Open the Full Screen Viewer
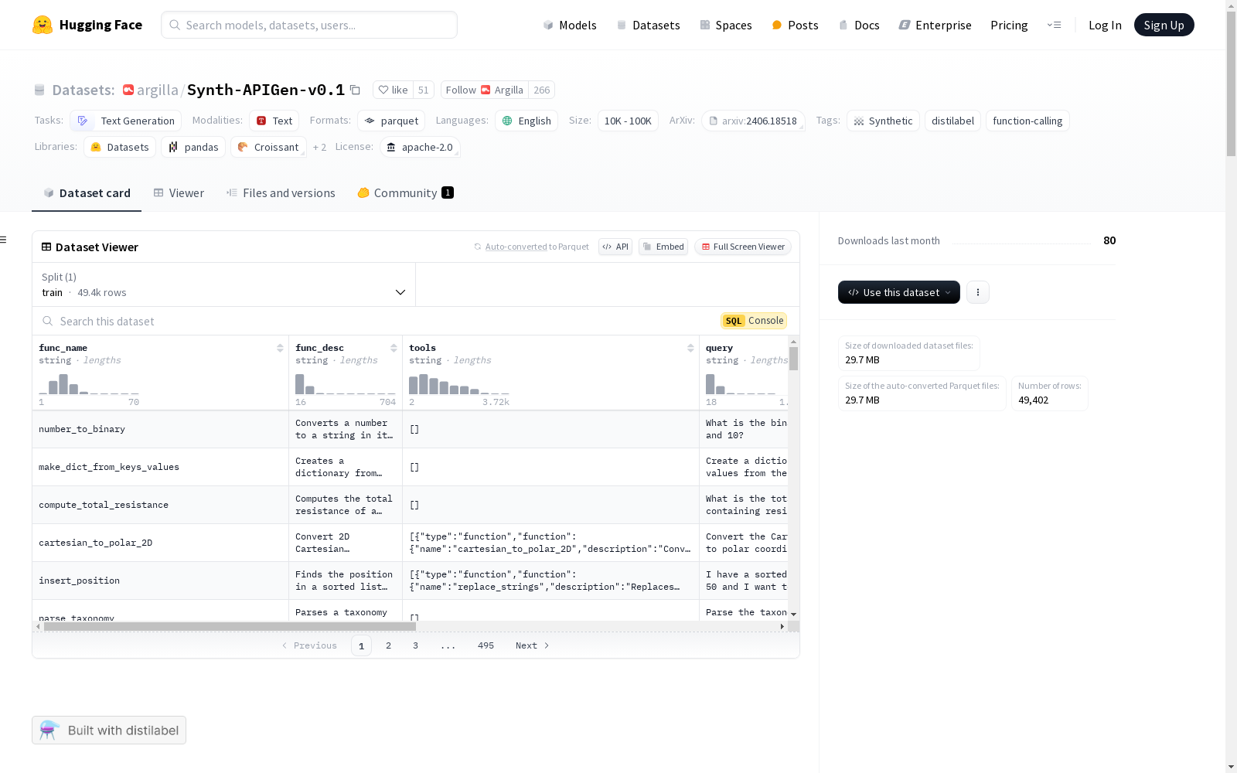The width and height of the screenshot is (1237, 773). tap(743, 247)
